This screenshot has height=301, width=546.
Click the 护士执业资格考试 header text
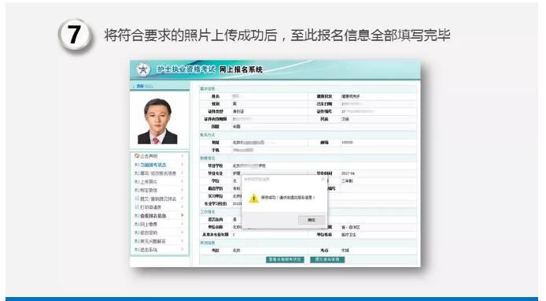[x=186, y=69]
